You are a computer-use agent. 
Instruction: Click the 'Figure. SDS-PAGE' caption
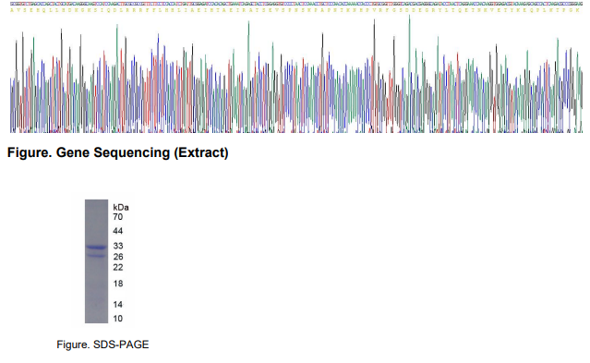click(x=102, y=345)
